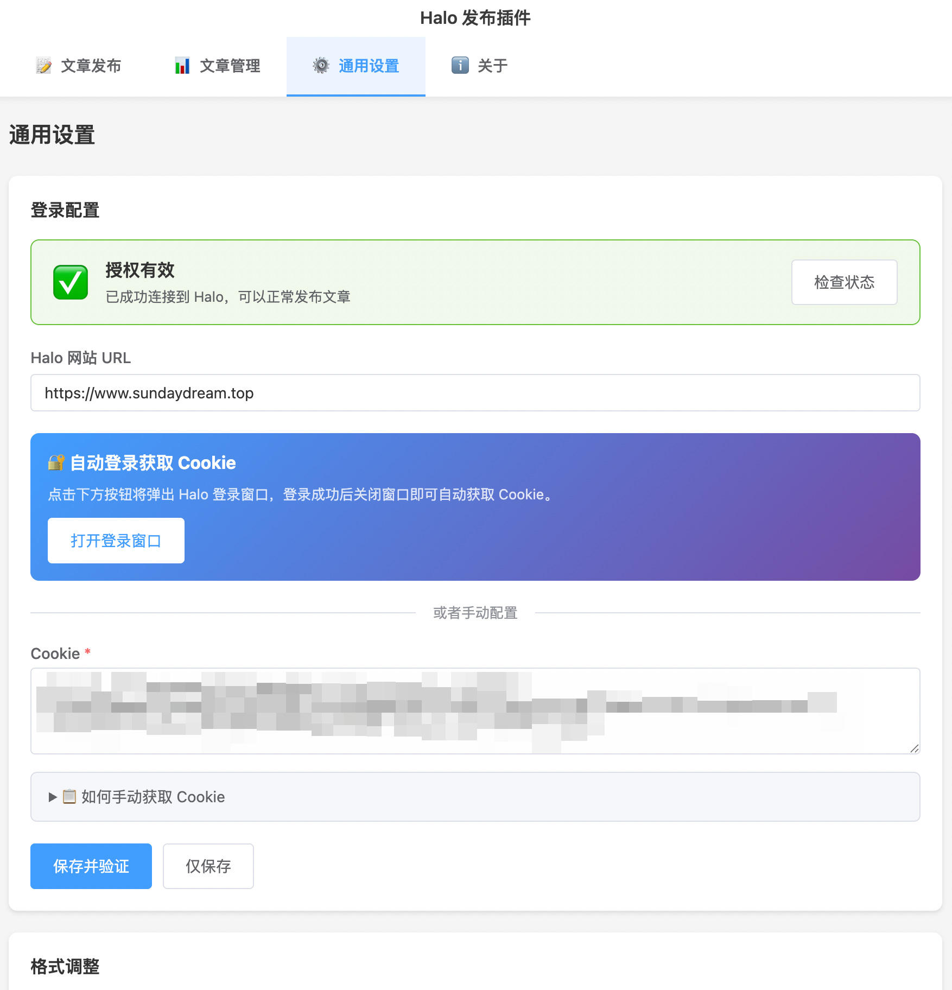952x990 pixels.
Task: Focus the Halo 网站 URL input field
Action: [x=475, y=393]
